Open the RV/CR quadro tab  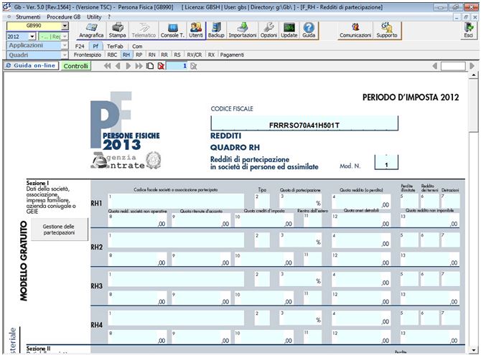tap(195, 55)
